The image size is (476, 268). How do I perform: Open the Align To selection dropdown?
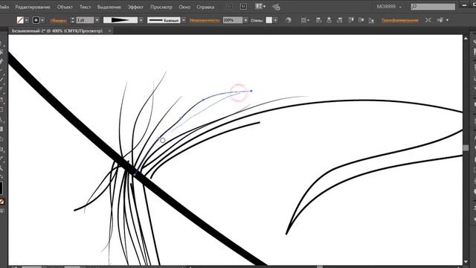[304, 20]
